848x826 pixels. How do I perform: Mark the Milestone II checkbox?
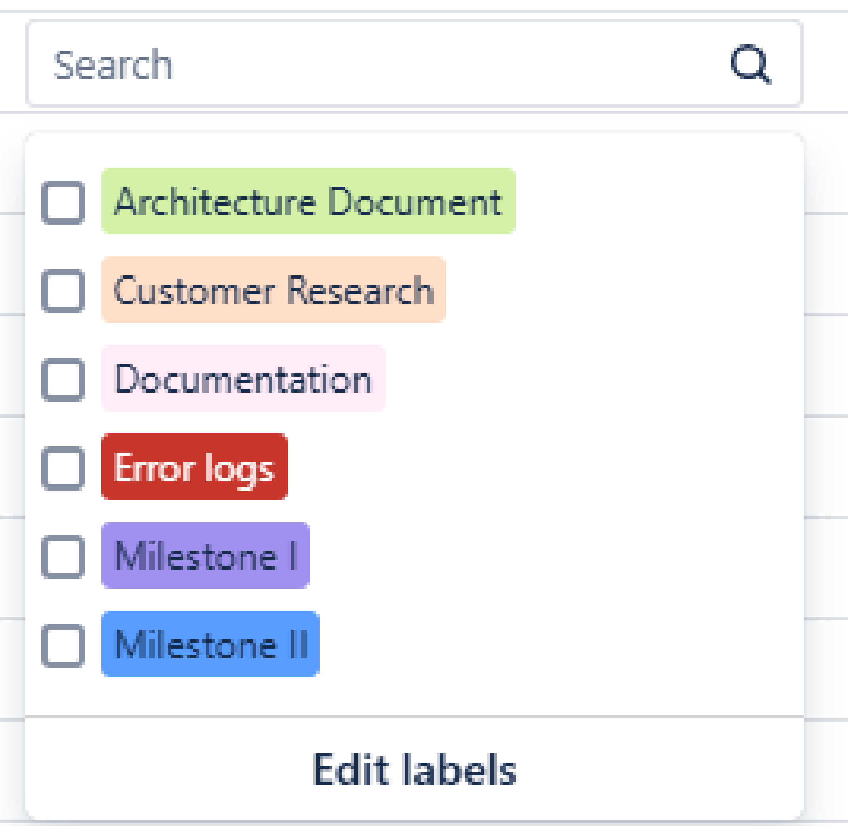click(63, 645)
